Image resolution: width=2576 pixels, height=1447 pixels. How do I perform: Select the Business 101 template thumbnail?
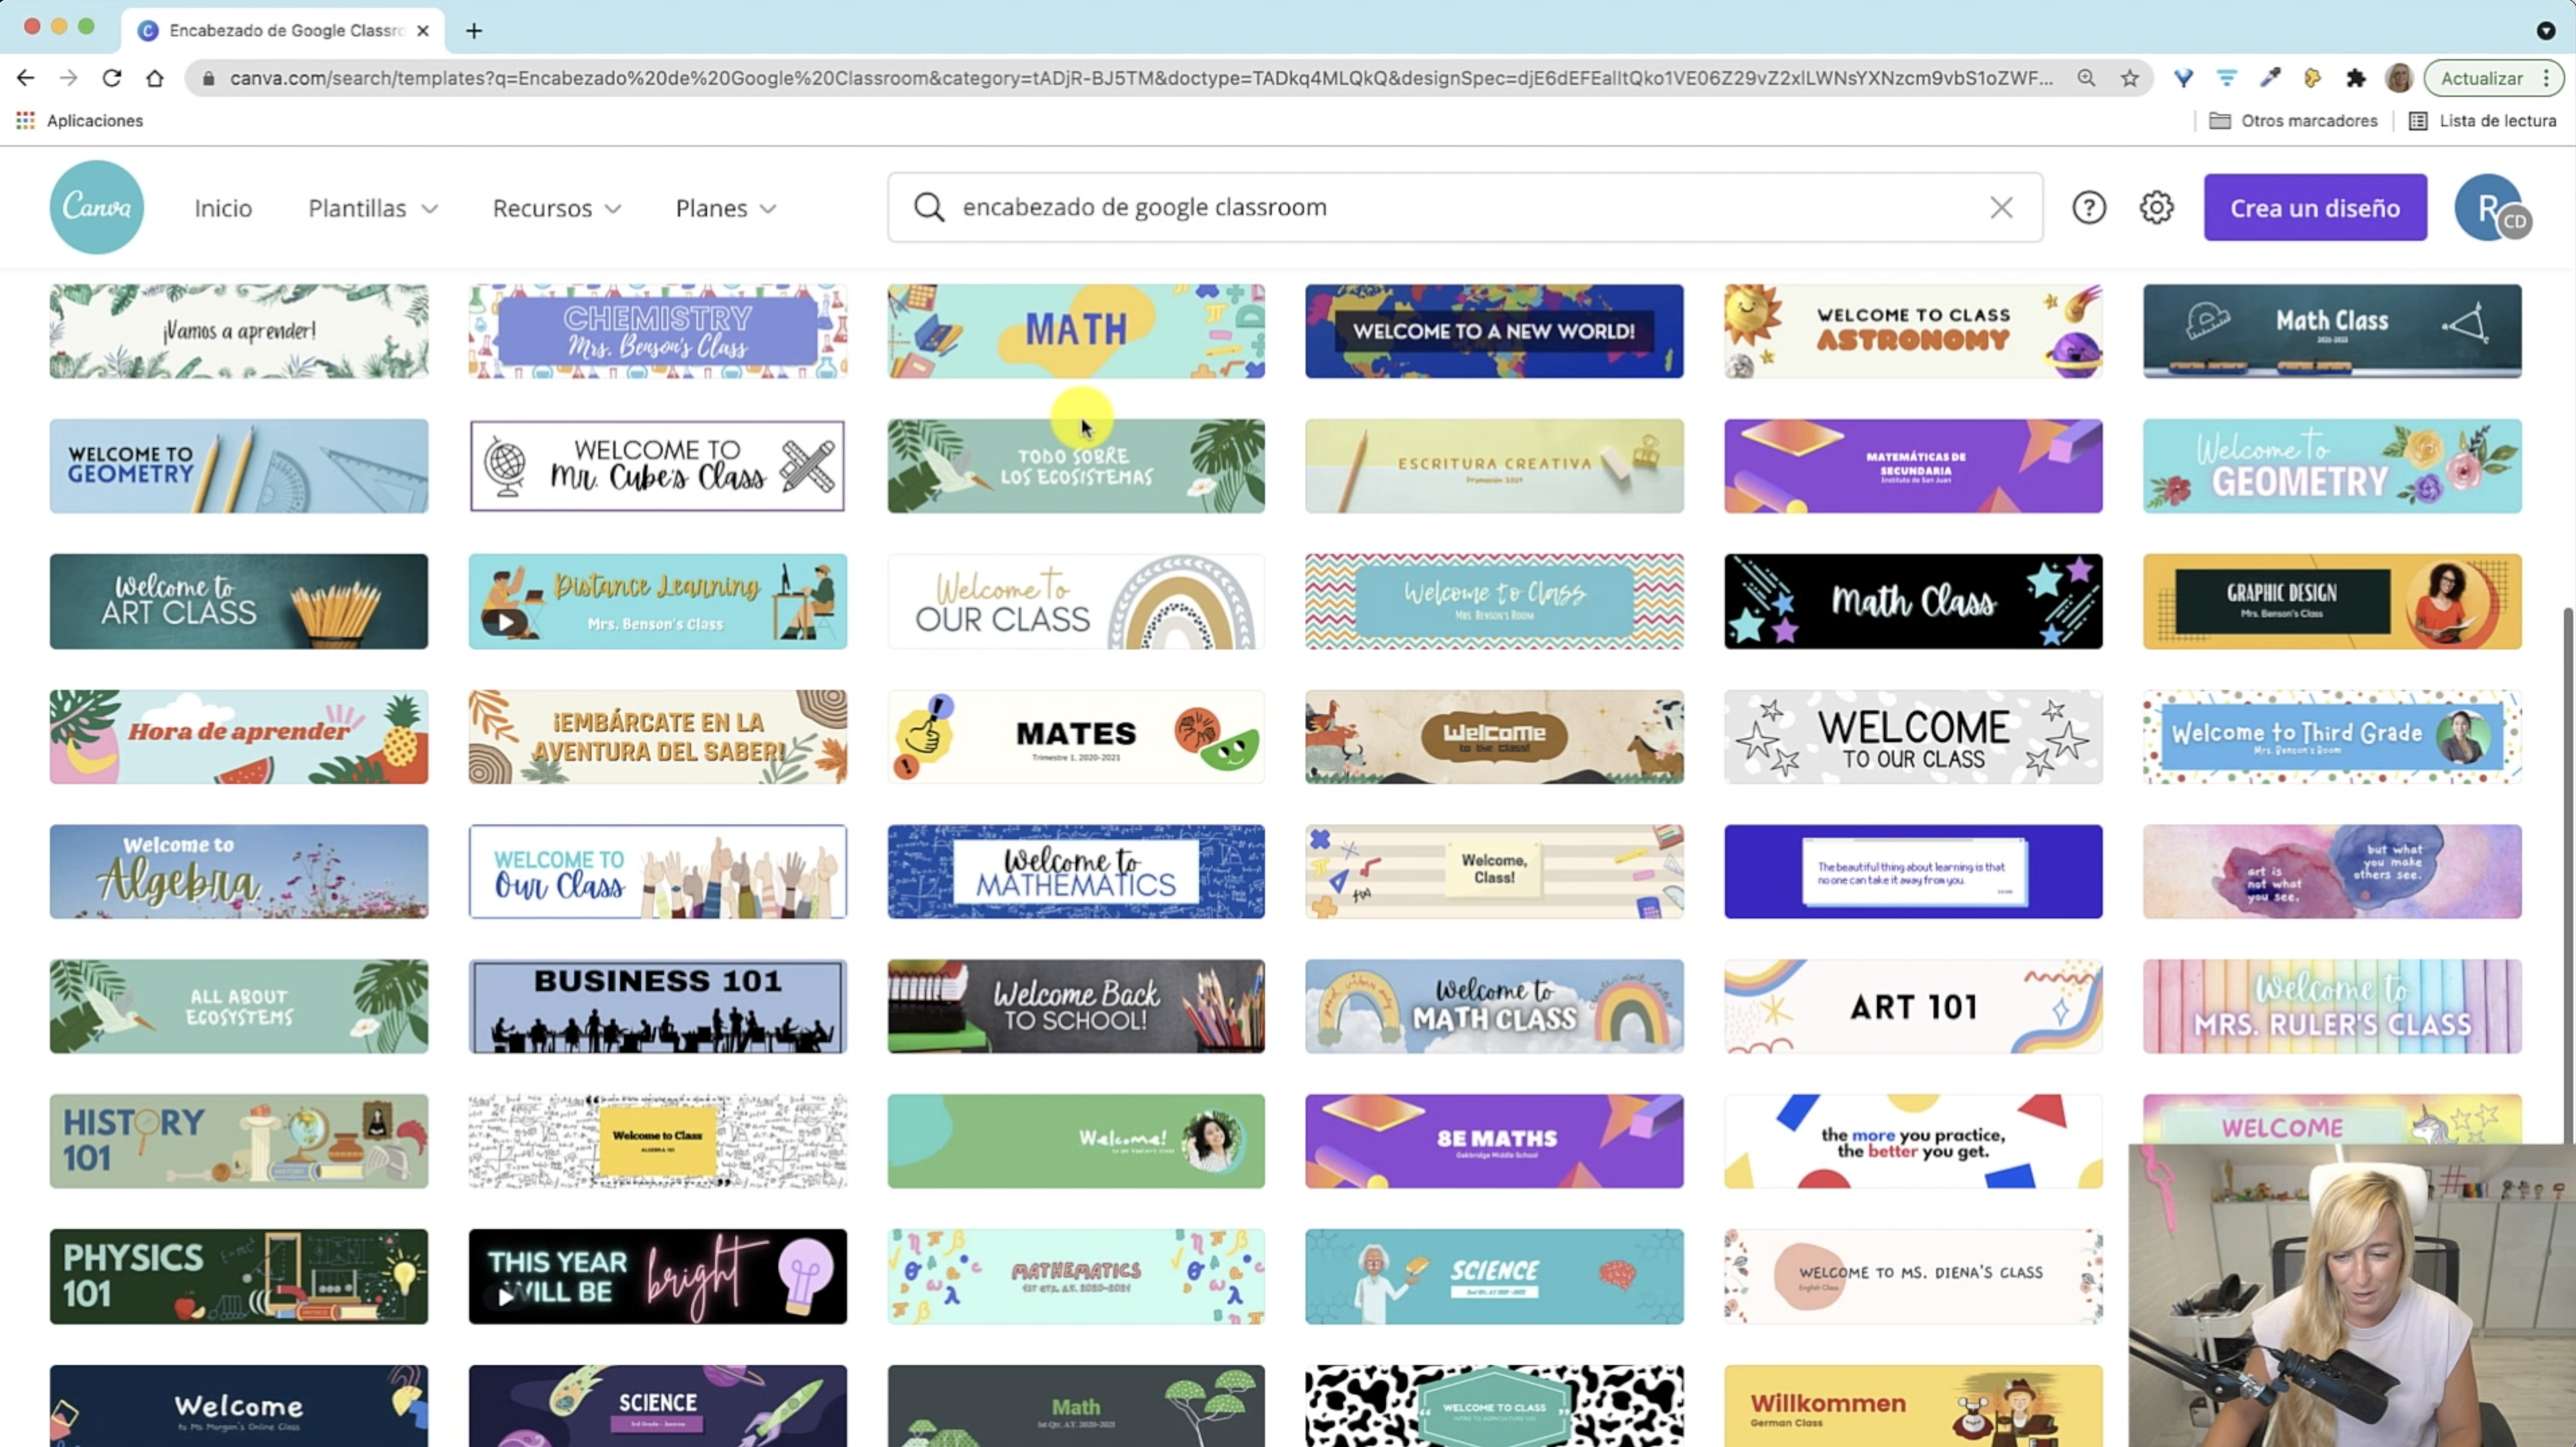[x=657, y=1006]
